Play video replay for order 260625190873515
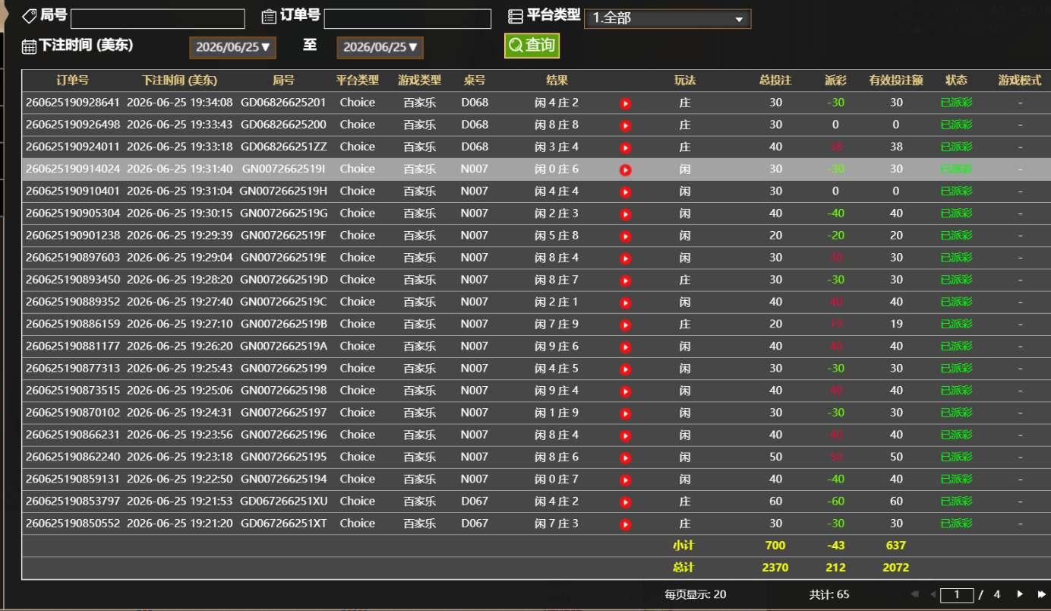The image size is (1051, 611). tap(626, 391)
